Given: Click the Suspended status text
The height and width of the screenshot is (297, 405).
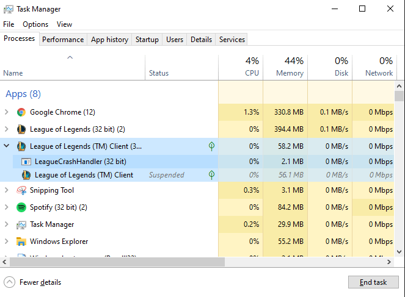Looking at the screenshot, I should [x=167, y=175].
